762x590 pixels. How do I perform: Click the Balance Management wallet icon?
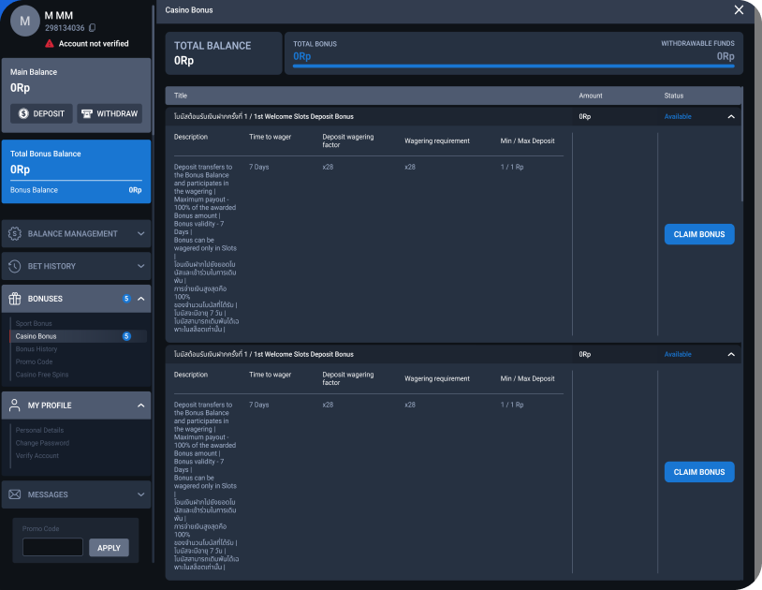[15, 234]
